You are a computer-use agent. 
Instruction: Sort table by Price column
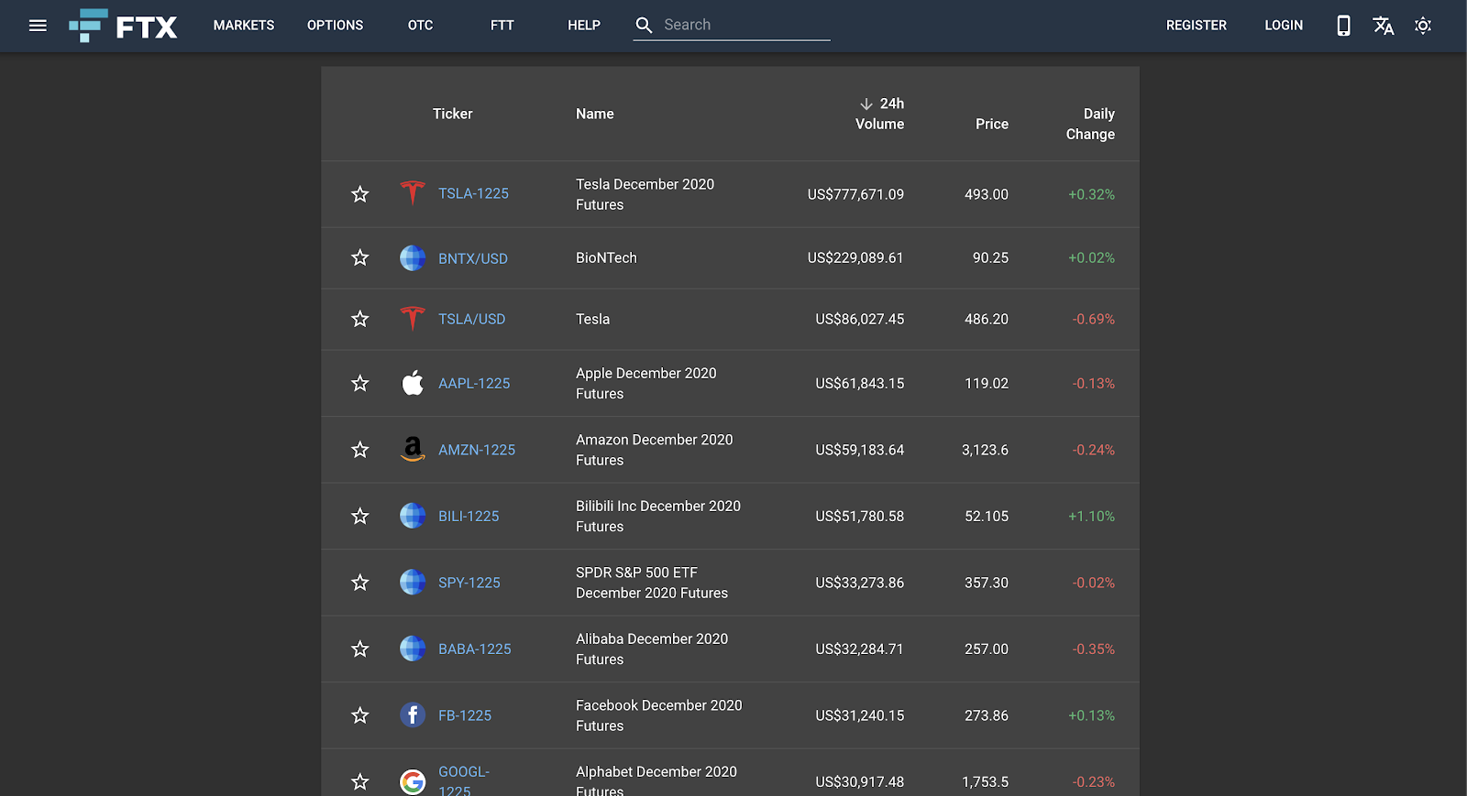[992, 124]
